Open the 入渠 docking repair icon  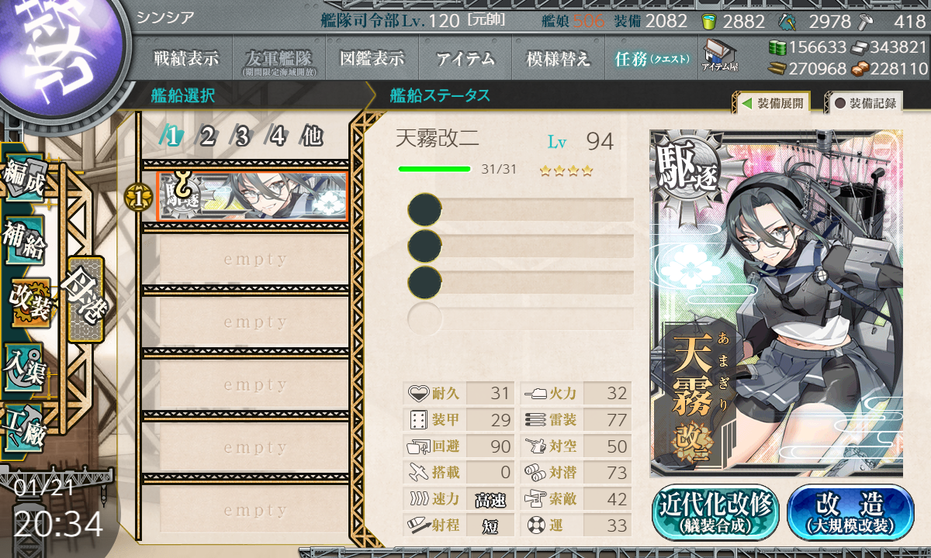pyautogui.click(x=23, y=364)
